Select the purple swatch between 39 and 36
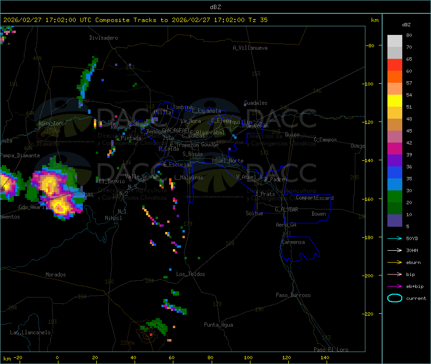The height and width of the screenshot is (364, 431). tap(395, 161)
